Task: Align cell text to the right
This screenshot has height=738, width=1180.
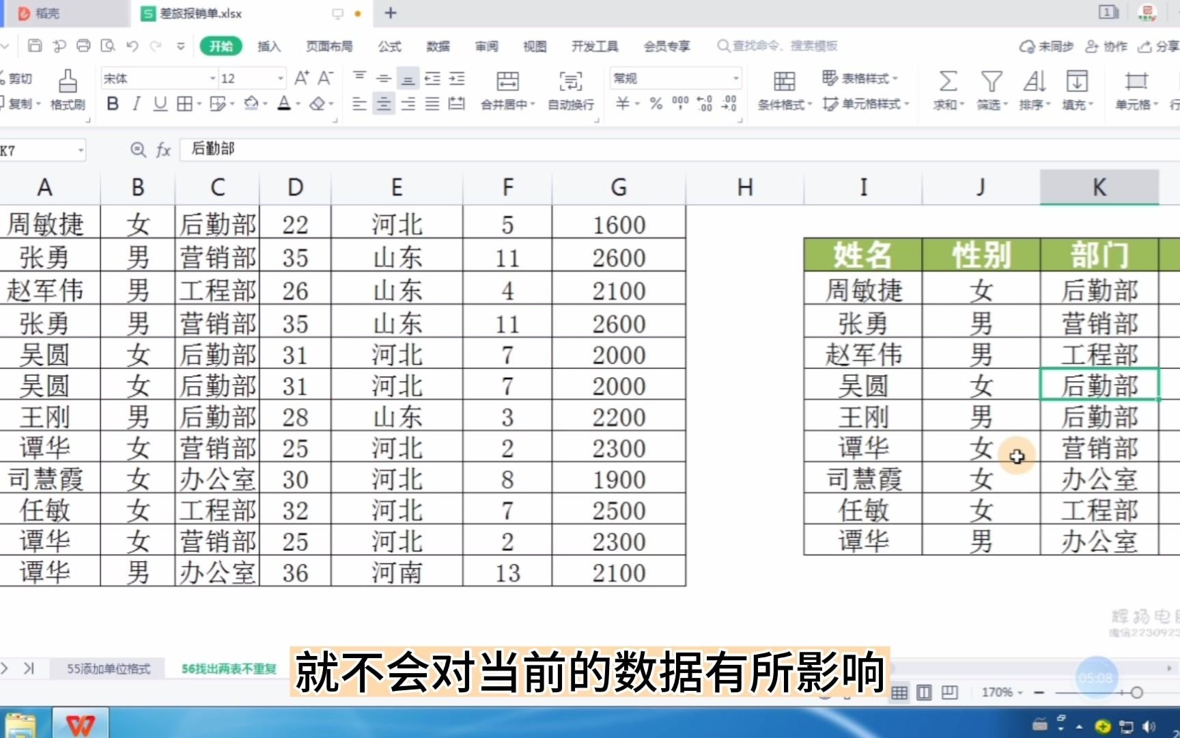Action: [408, 104]
